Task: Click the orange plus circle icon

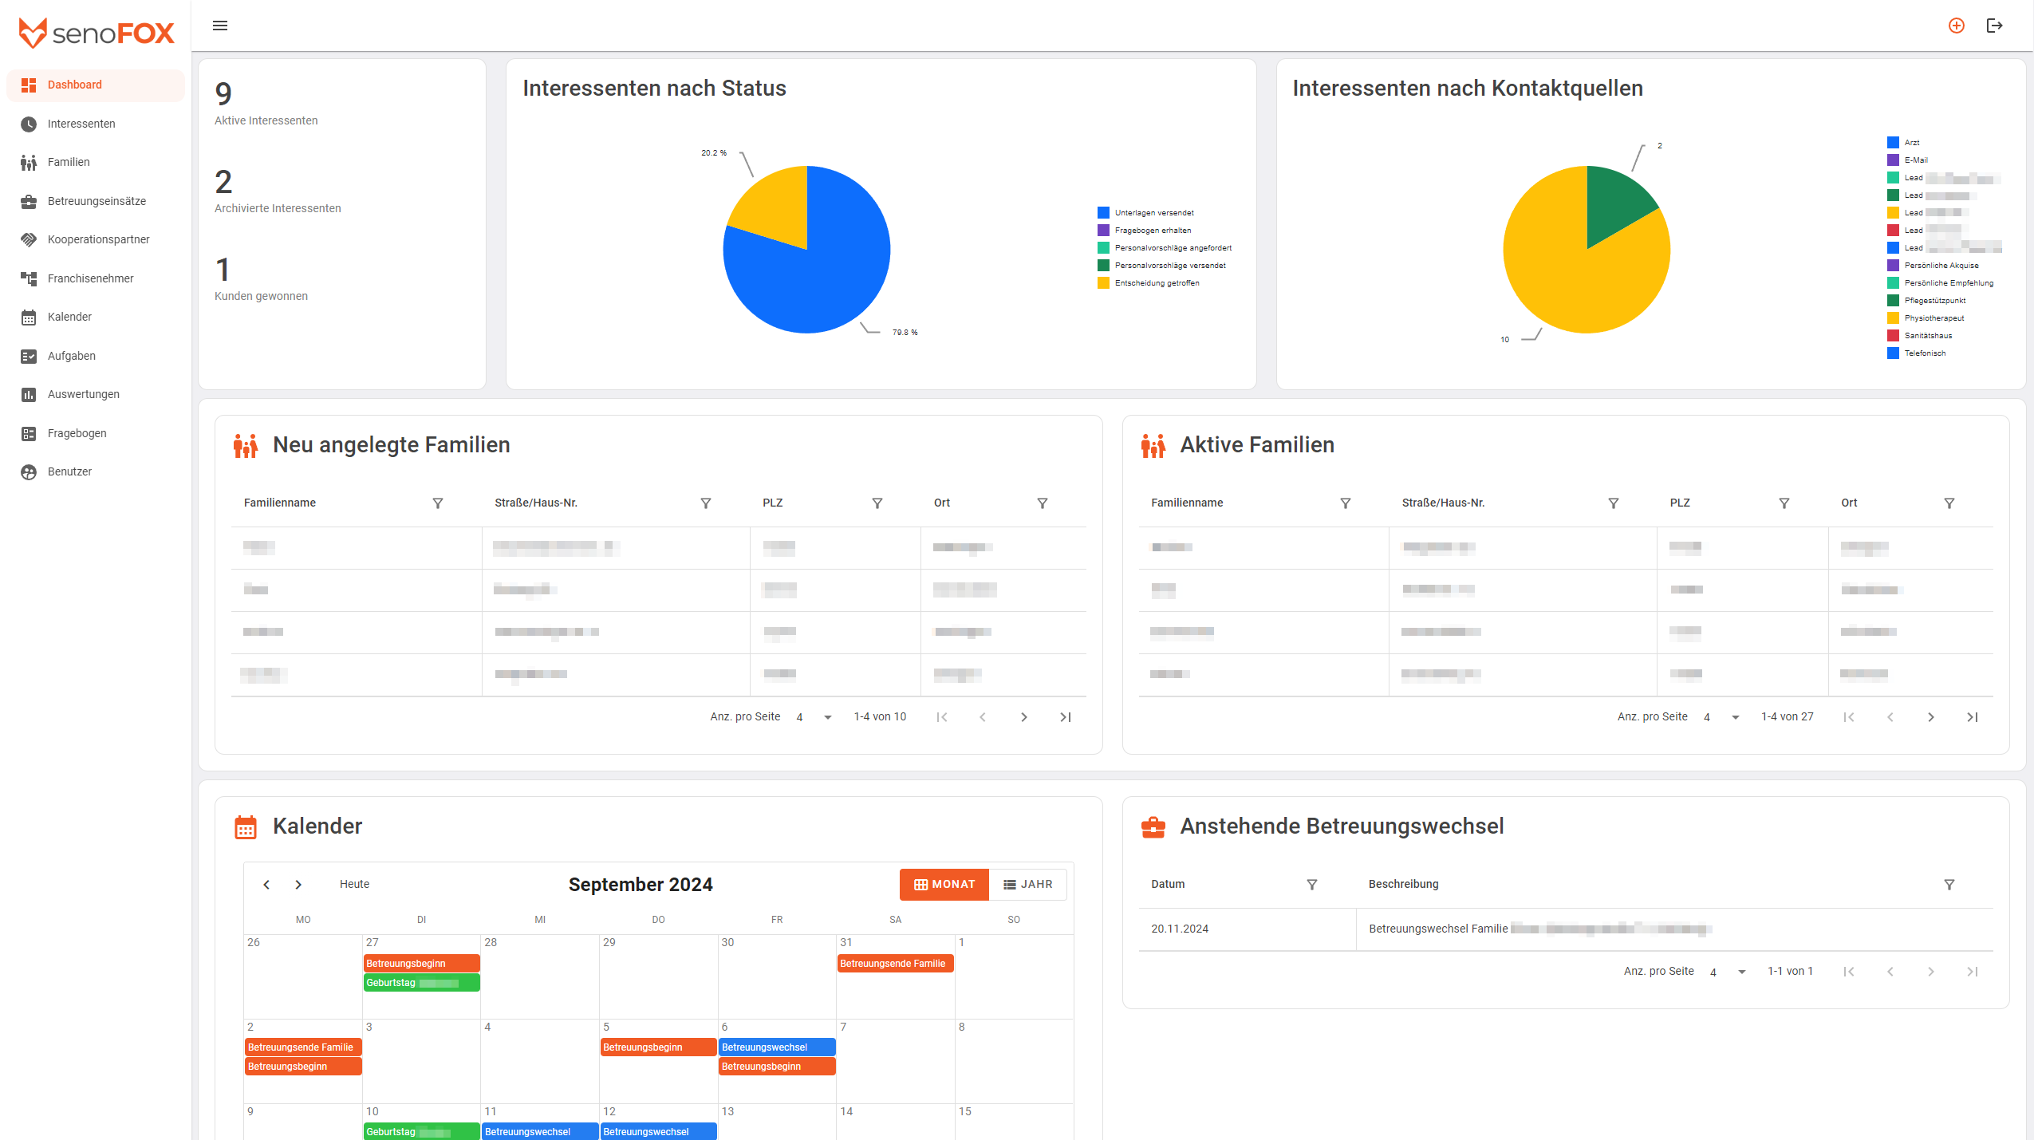Action: [x=1956, y=26]
